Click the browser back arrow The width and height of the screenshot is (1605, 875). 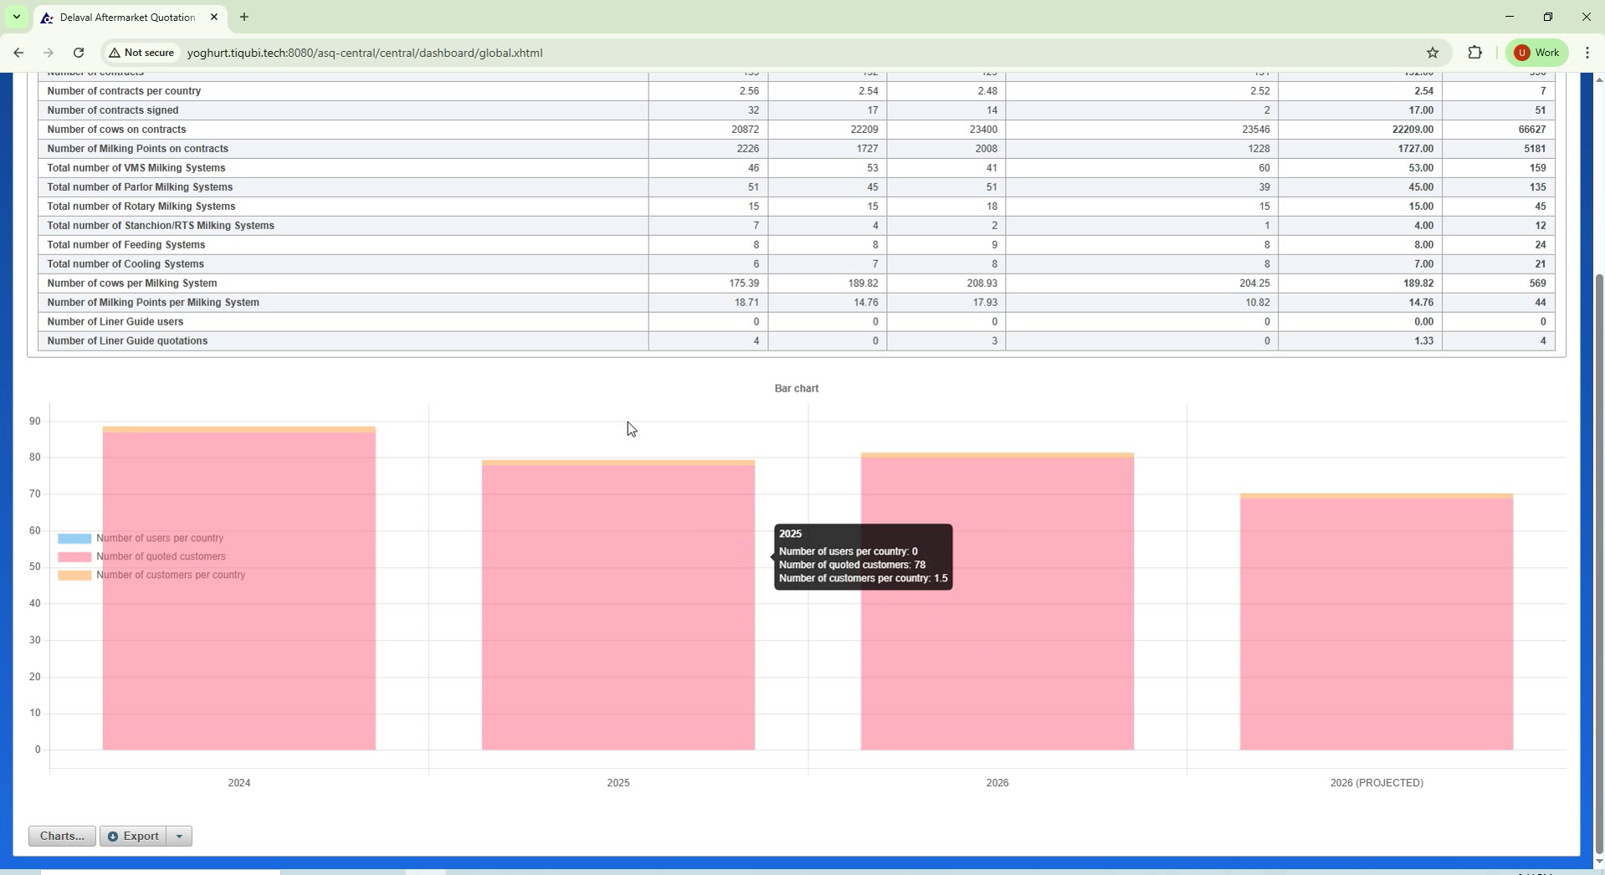click(x=18, y=53)
